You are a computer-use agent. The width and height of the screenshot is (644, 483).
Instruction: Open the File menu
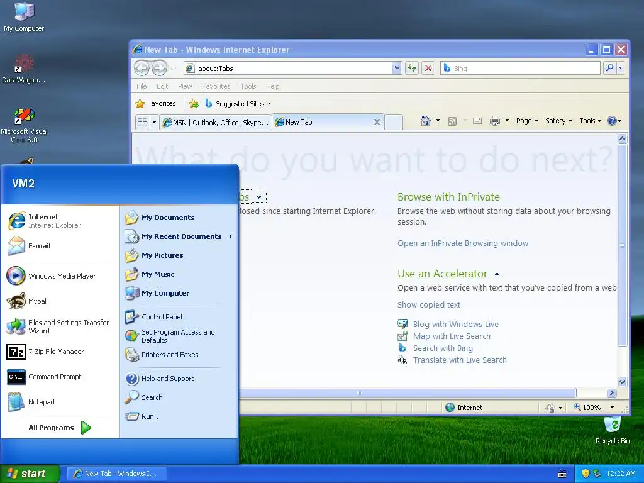tap(142, 86)
